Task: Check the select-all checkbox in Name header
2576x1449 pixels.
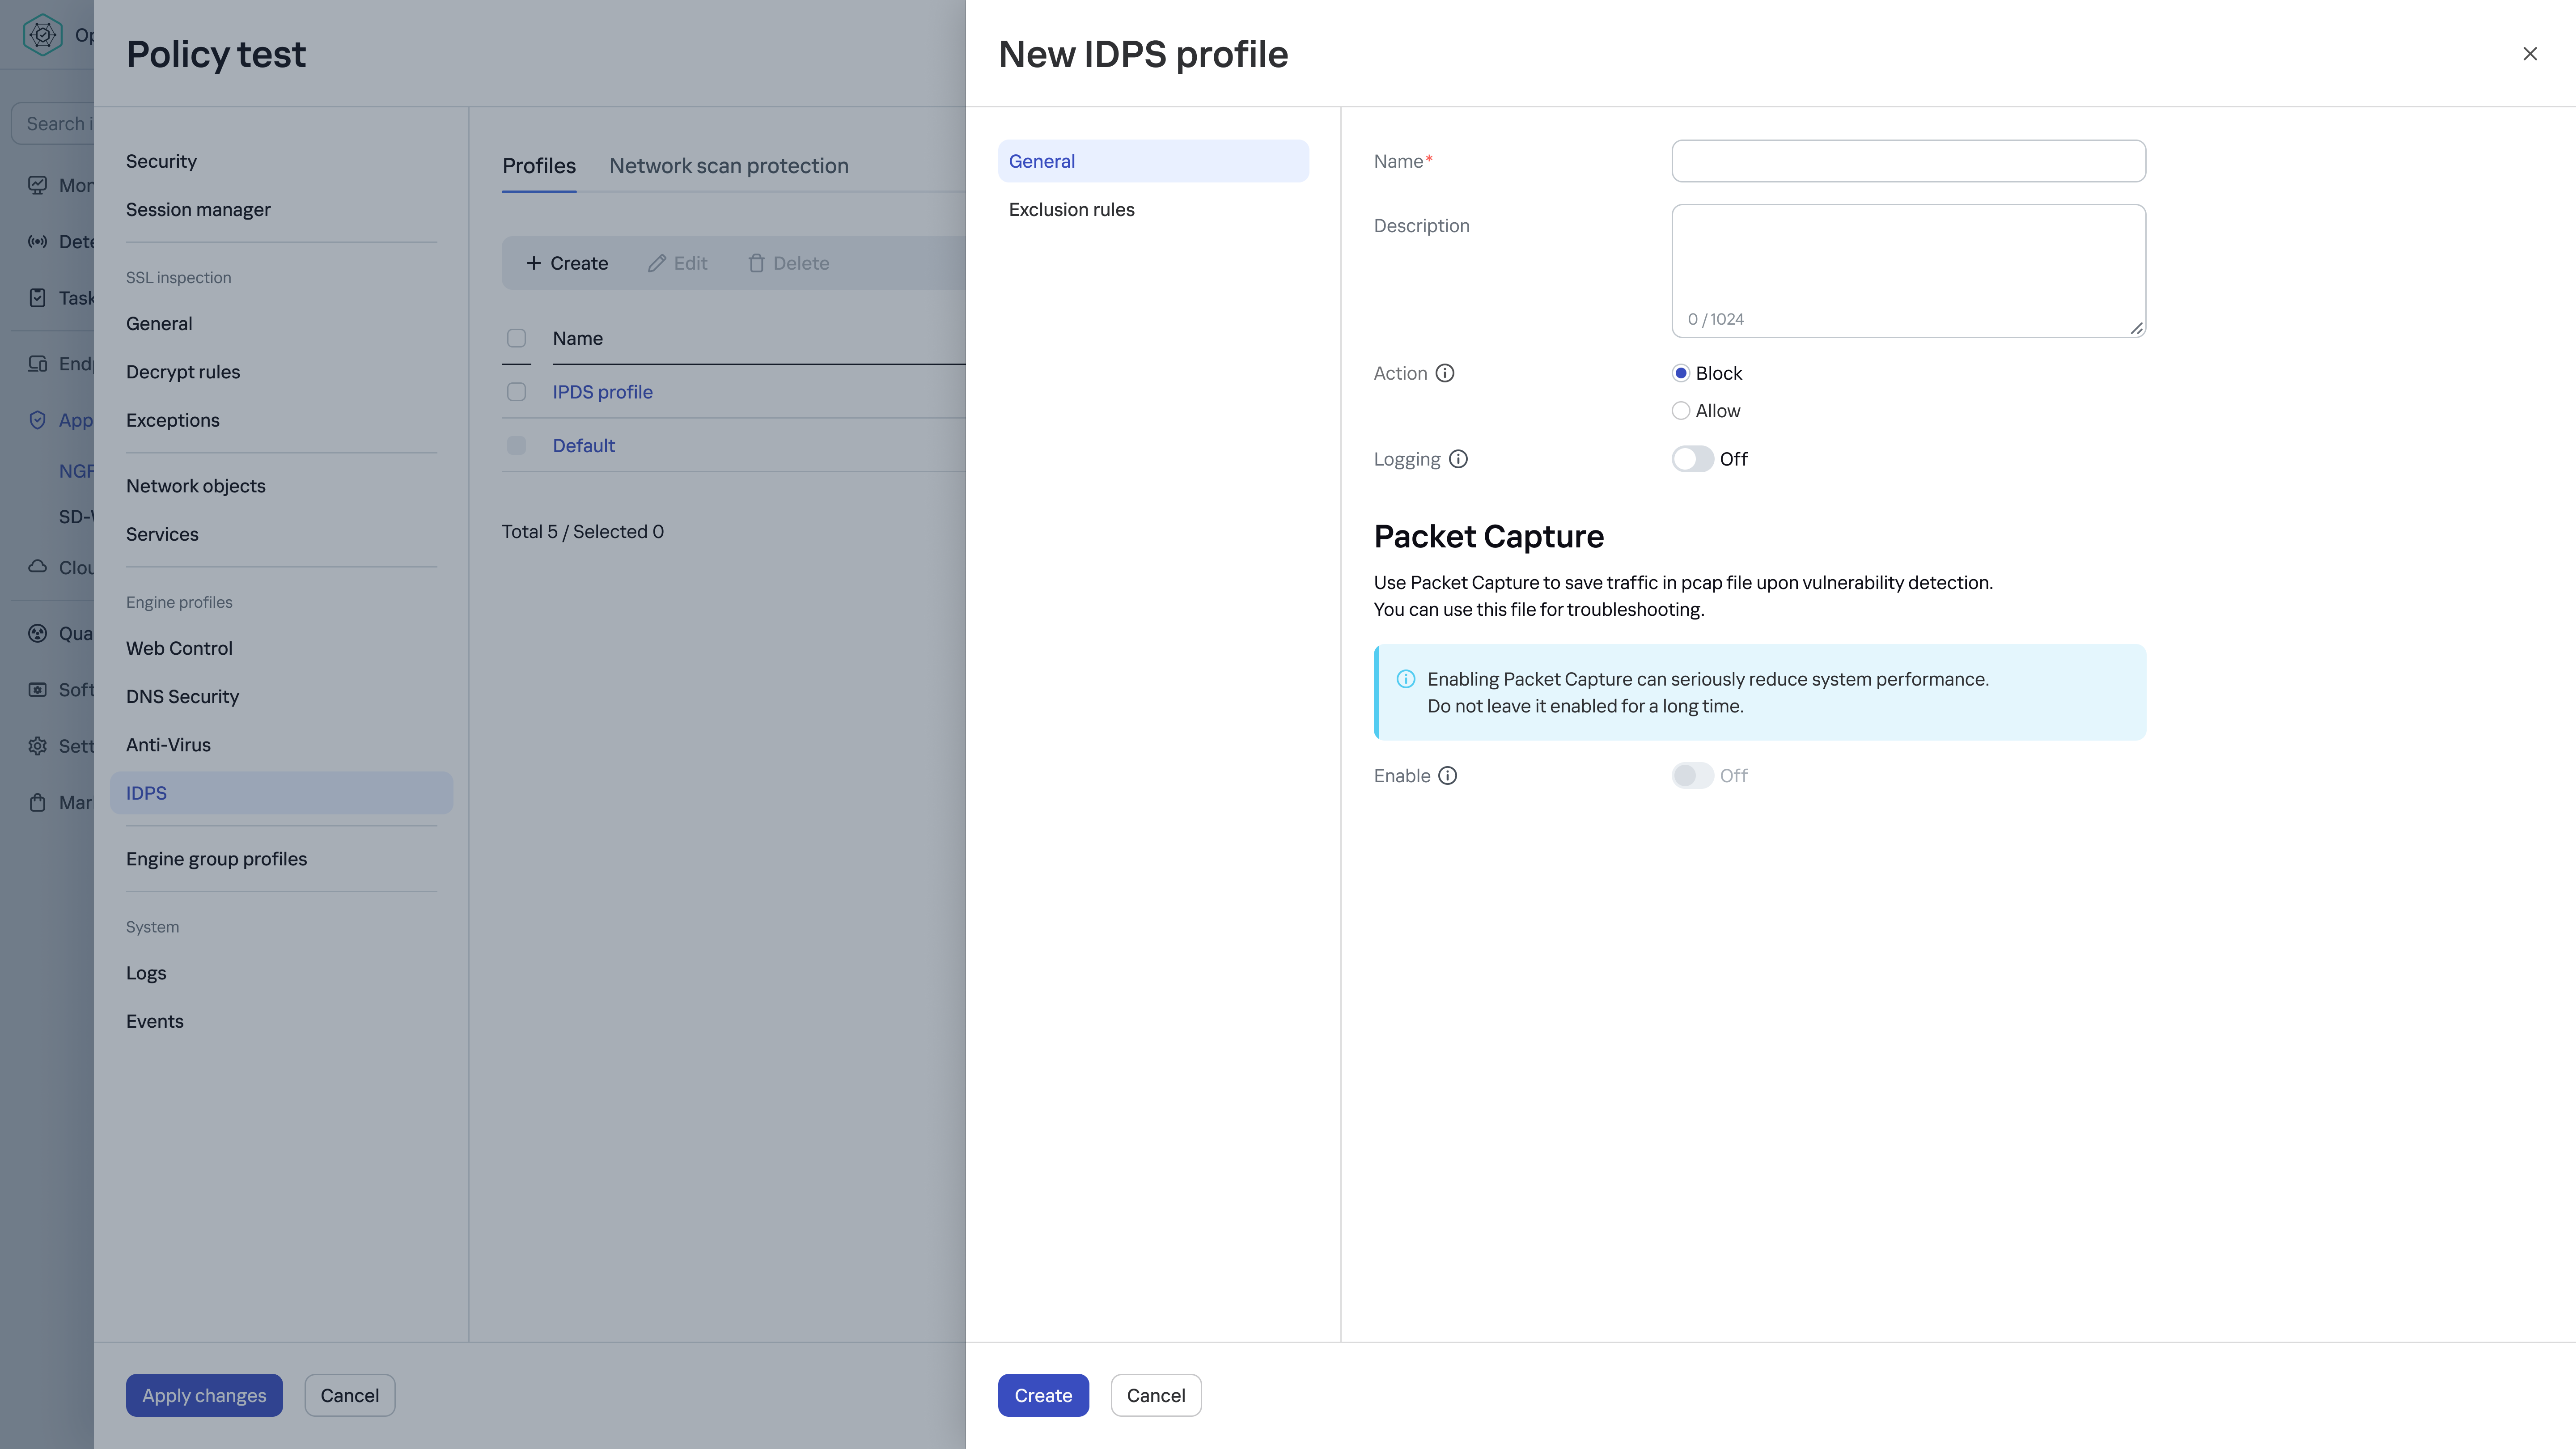Action: point(516,338)
